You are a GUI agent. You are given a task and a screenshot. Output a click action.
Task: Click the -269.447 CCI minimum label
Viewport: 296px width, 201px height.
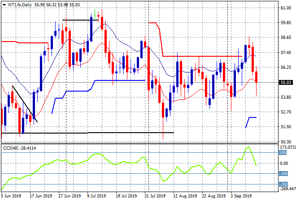(287, 188)
